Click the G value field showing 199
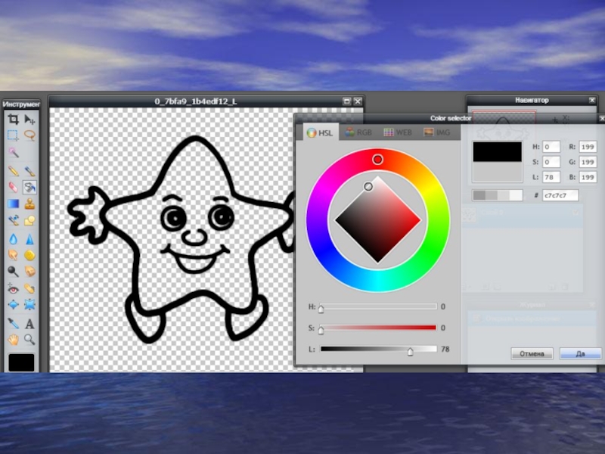Image resolution: width=605 pixels, height=454 pixels. [588, 162]
